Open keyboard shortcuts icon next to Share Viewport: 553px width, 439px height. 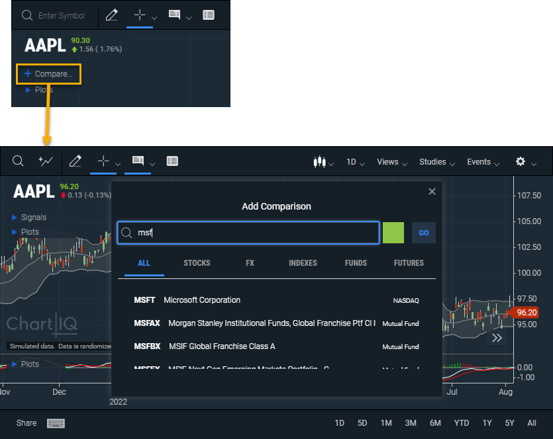[x=56, y=423]
